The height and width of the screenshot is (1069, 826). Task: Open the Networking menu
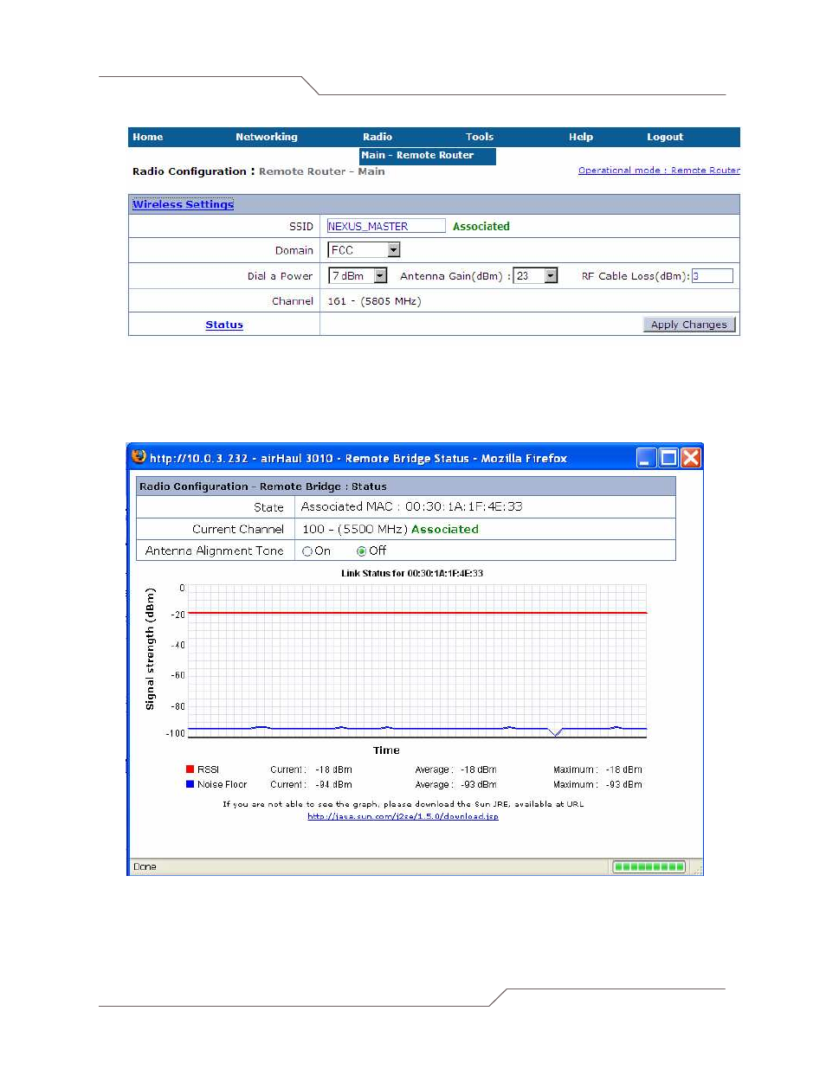pos(267,137)
